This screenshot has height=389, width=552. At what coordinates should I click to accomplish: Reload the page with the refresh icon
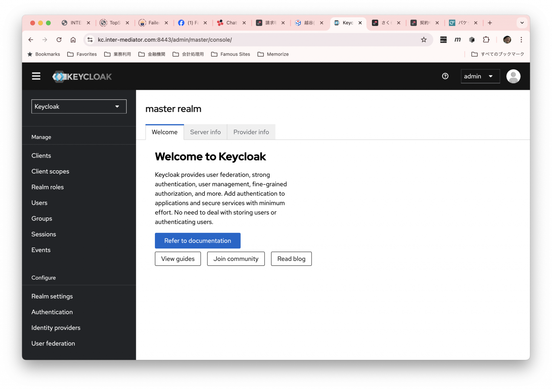pyautogui.click(x=59, y=40)
